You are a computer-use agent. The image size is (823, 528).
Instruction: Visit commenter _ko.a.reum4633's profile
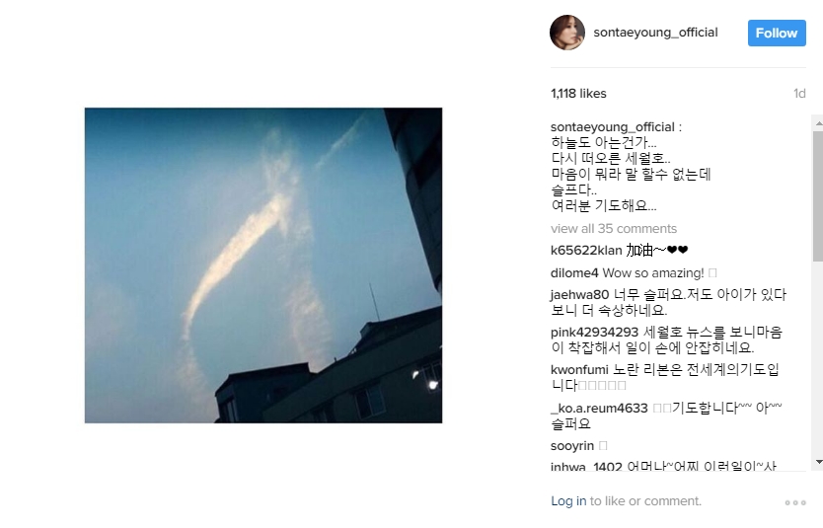tap(599, 409)
